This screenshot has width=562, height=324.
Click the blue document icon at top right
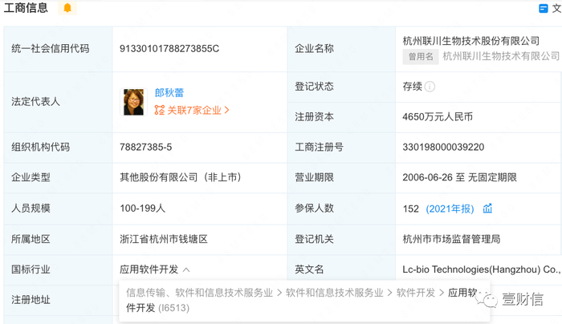(544, 8)
